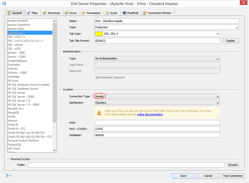Click the Cancel button
249x183 pixels.
click(208, 176)
